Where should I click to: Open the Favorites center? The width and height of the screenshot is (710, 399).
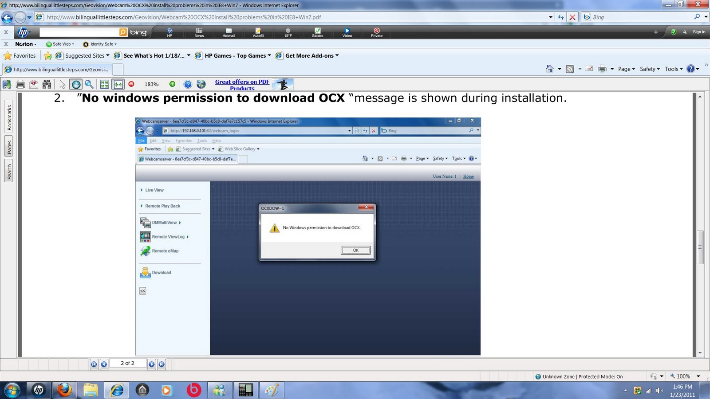(x=20, y=56)
